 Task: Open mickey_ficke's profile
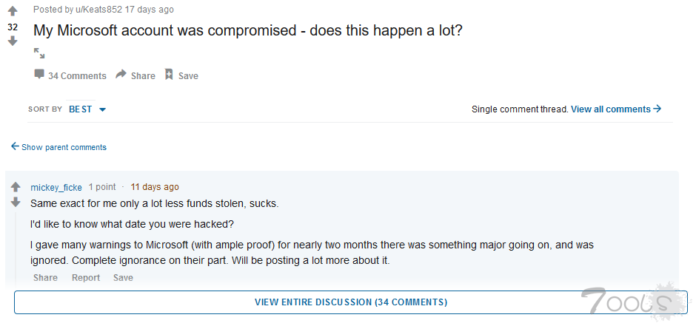click(56, 187)
